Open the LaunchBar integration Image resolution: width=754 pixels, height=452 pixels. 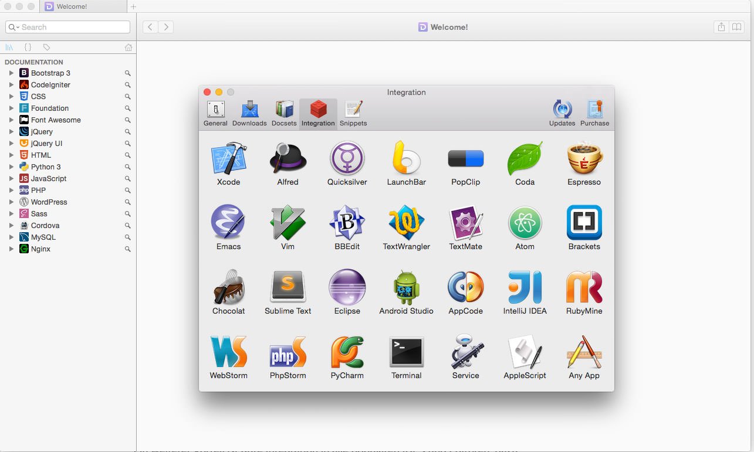(x=406, y=158)
